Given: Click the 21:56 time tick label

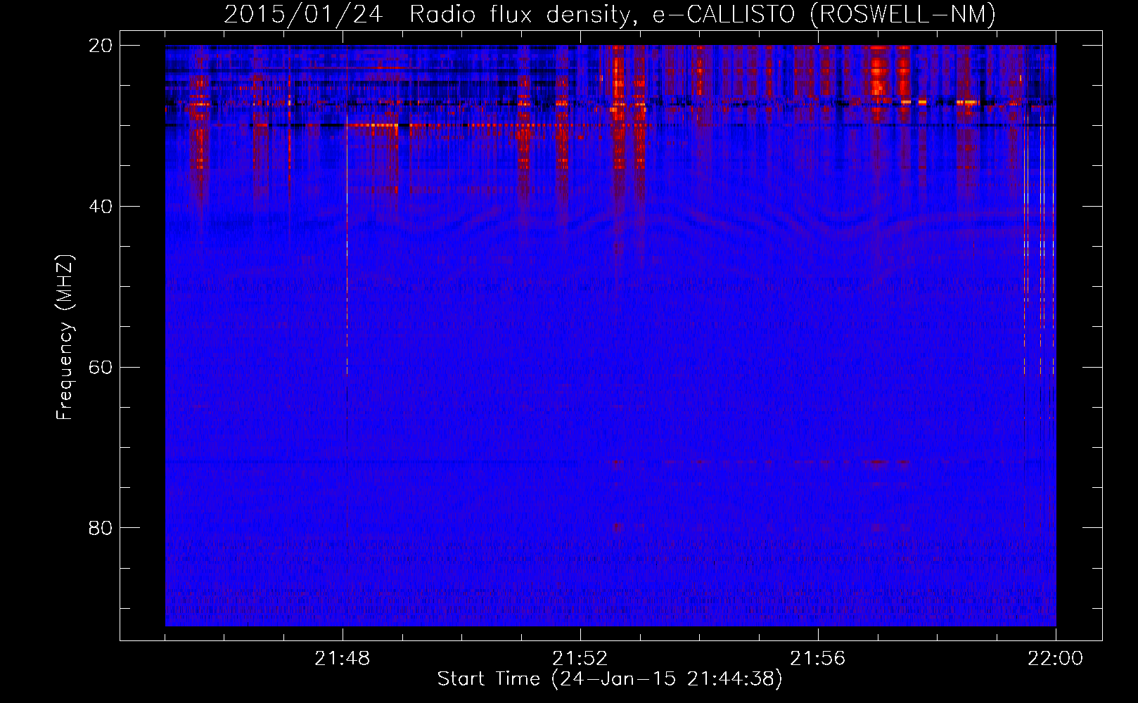Looking at the screenshot, I should (817, 659).
